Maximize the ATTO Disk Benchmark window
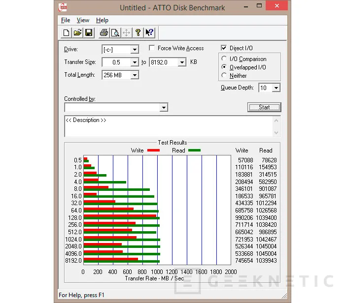Viewport: 345px width, 303px height. pos(259,6)
